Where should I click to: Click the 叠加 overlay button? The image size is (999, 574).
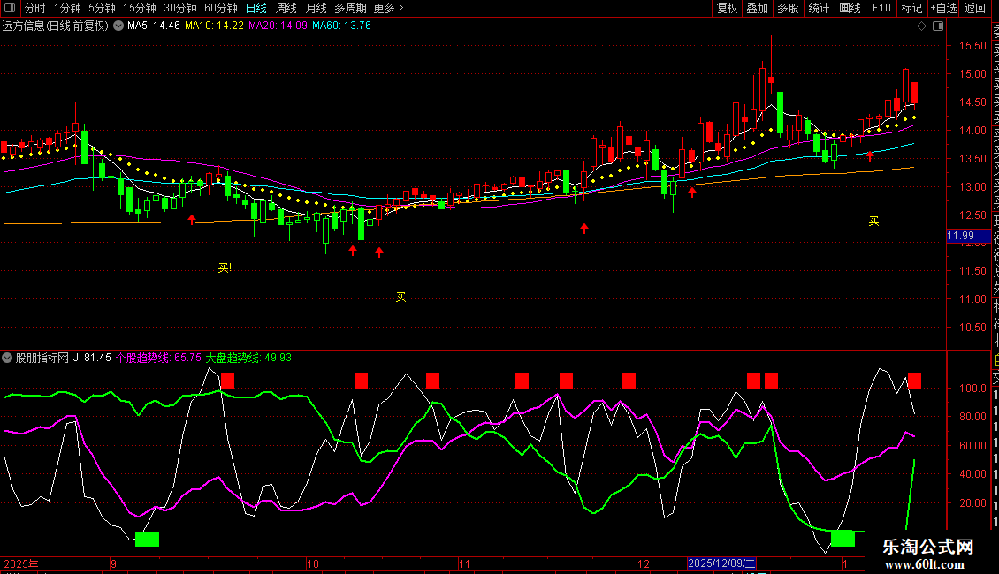tap(758, 8)
